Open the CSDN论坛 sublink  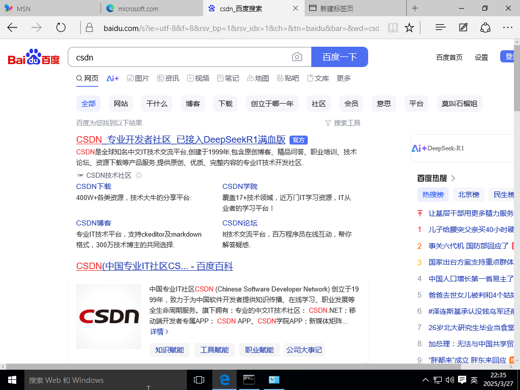click(x=240, y=223)
